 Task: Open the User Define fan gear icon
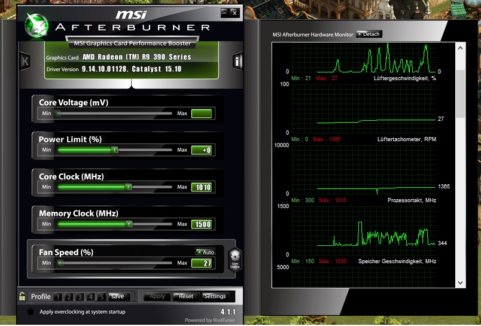click(235, 260)
